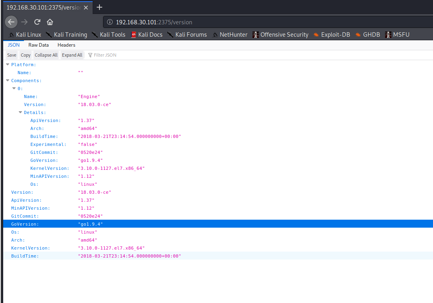Open the Kali Forums bookmark

[x=187, y=35]
